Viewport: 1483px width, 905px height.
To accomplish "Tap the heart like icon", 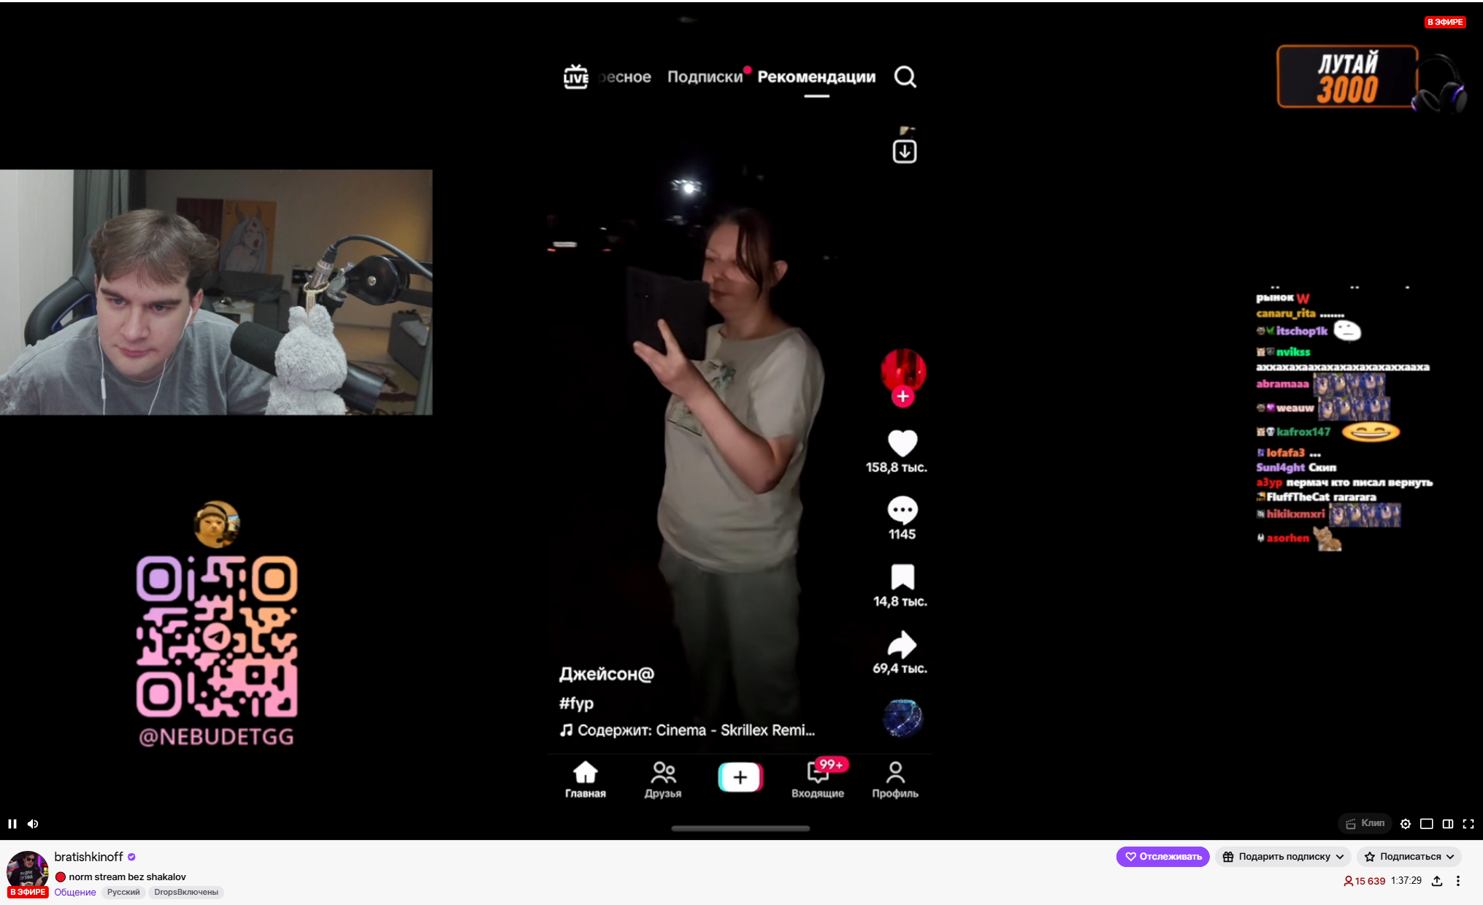I will point(902,443).
